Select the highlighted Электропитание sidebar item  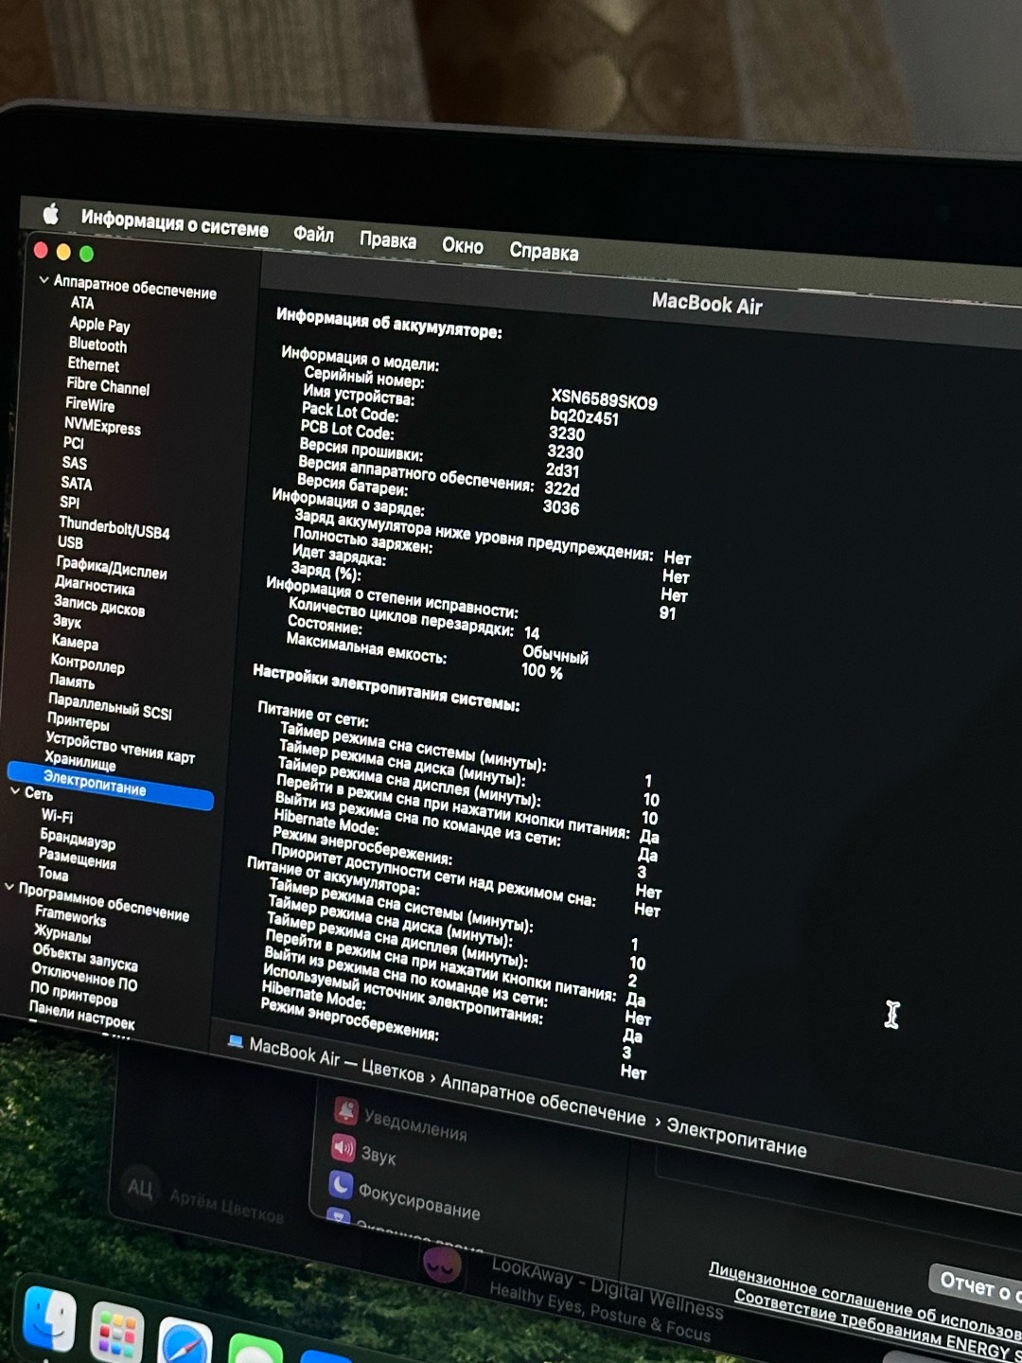(x=110, y=786)
